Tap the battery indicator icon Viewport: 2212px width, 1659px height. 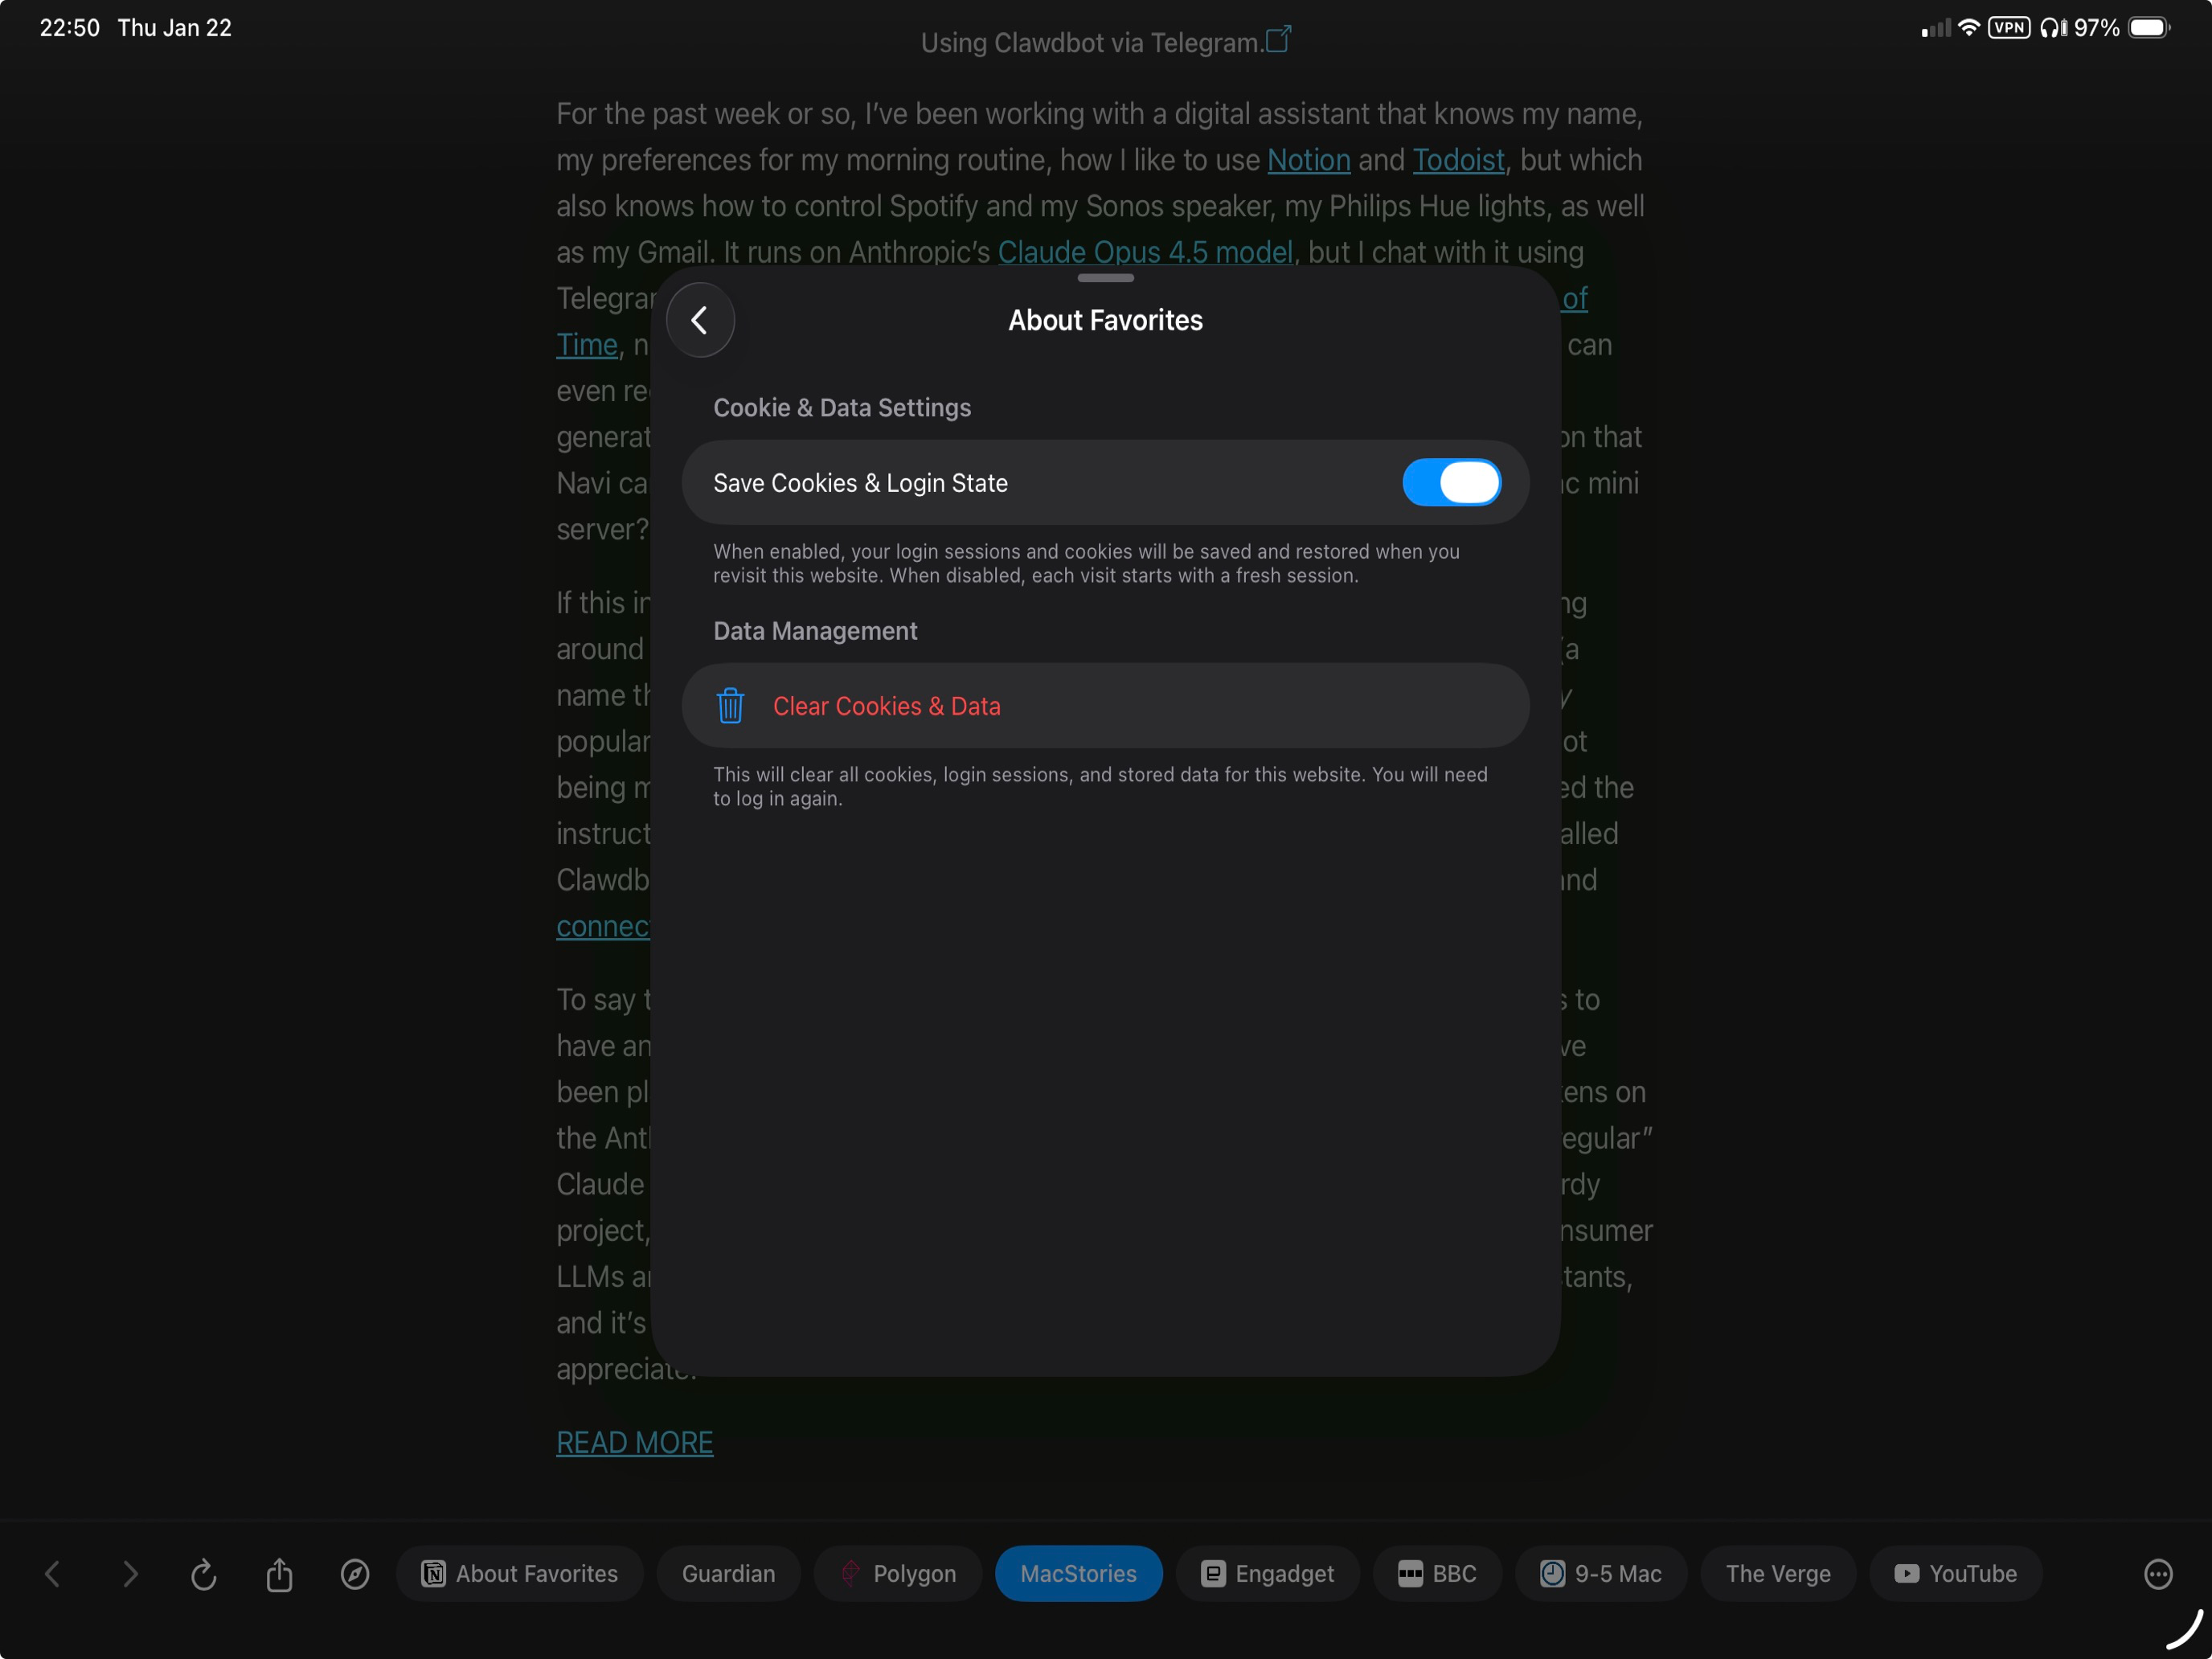pos(2148,28)
